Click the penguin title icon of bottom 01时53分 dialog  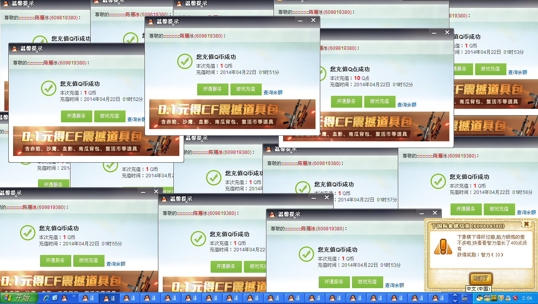(272, 215)
